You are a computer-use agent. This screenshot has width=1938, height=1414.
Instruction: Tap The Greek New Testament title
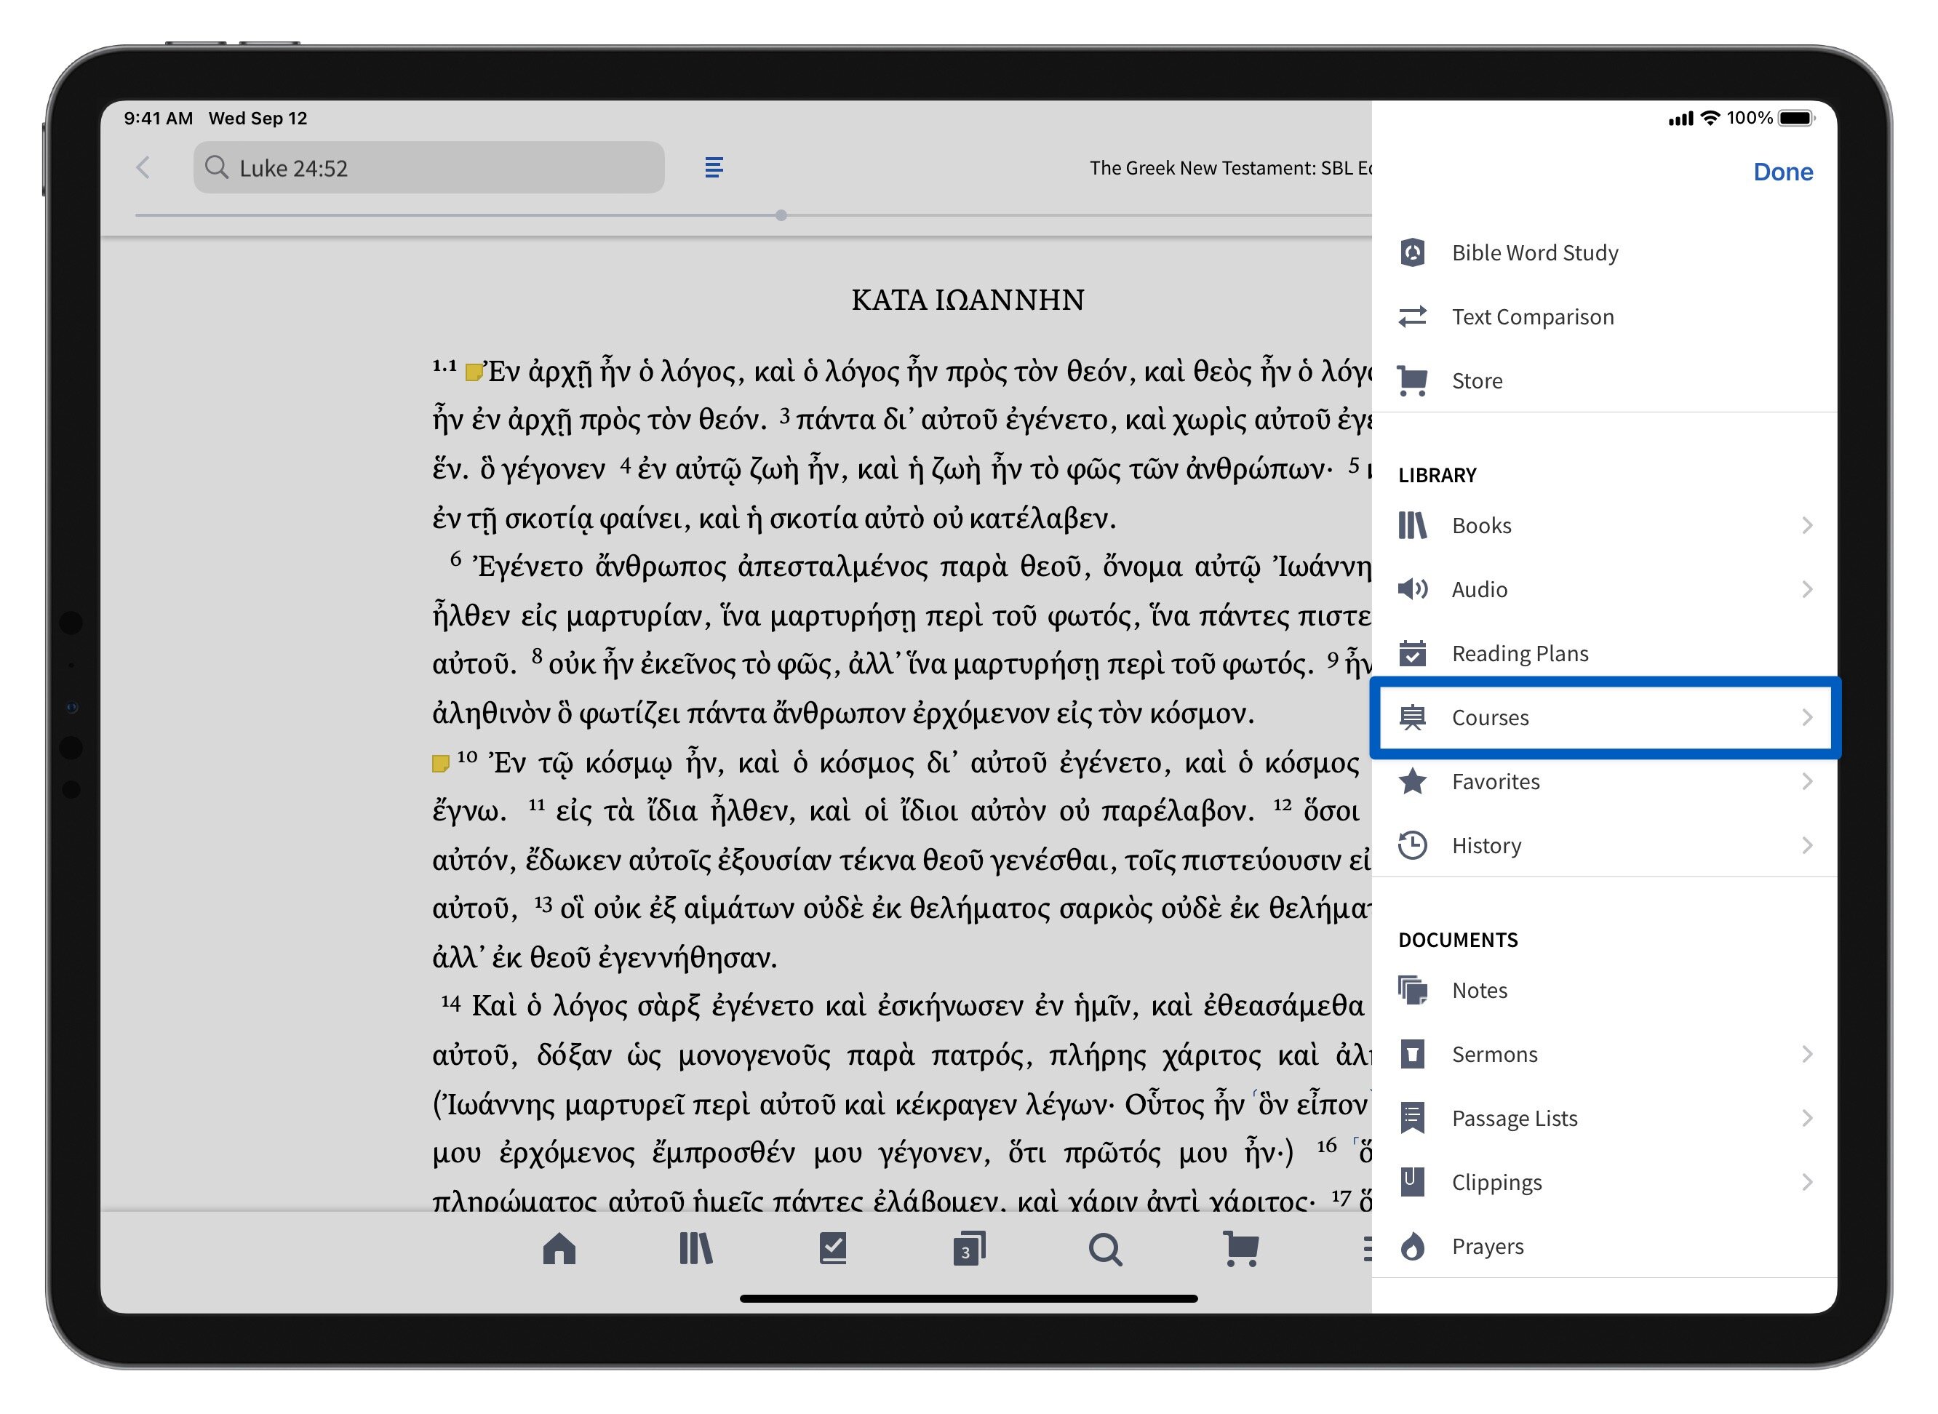(x=1230, y=168)
